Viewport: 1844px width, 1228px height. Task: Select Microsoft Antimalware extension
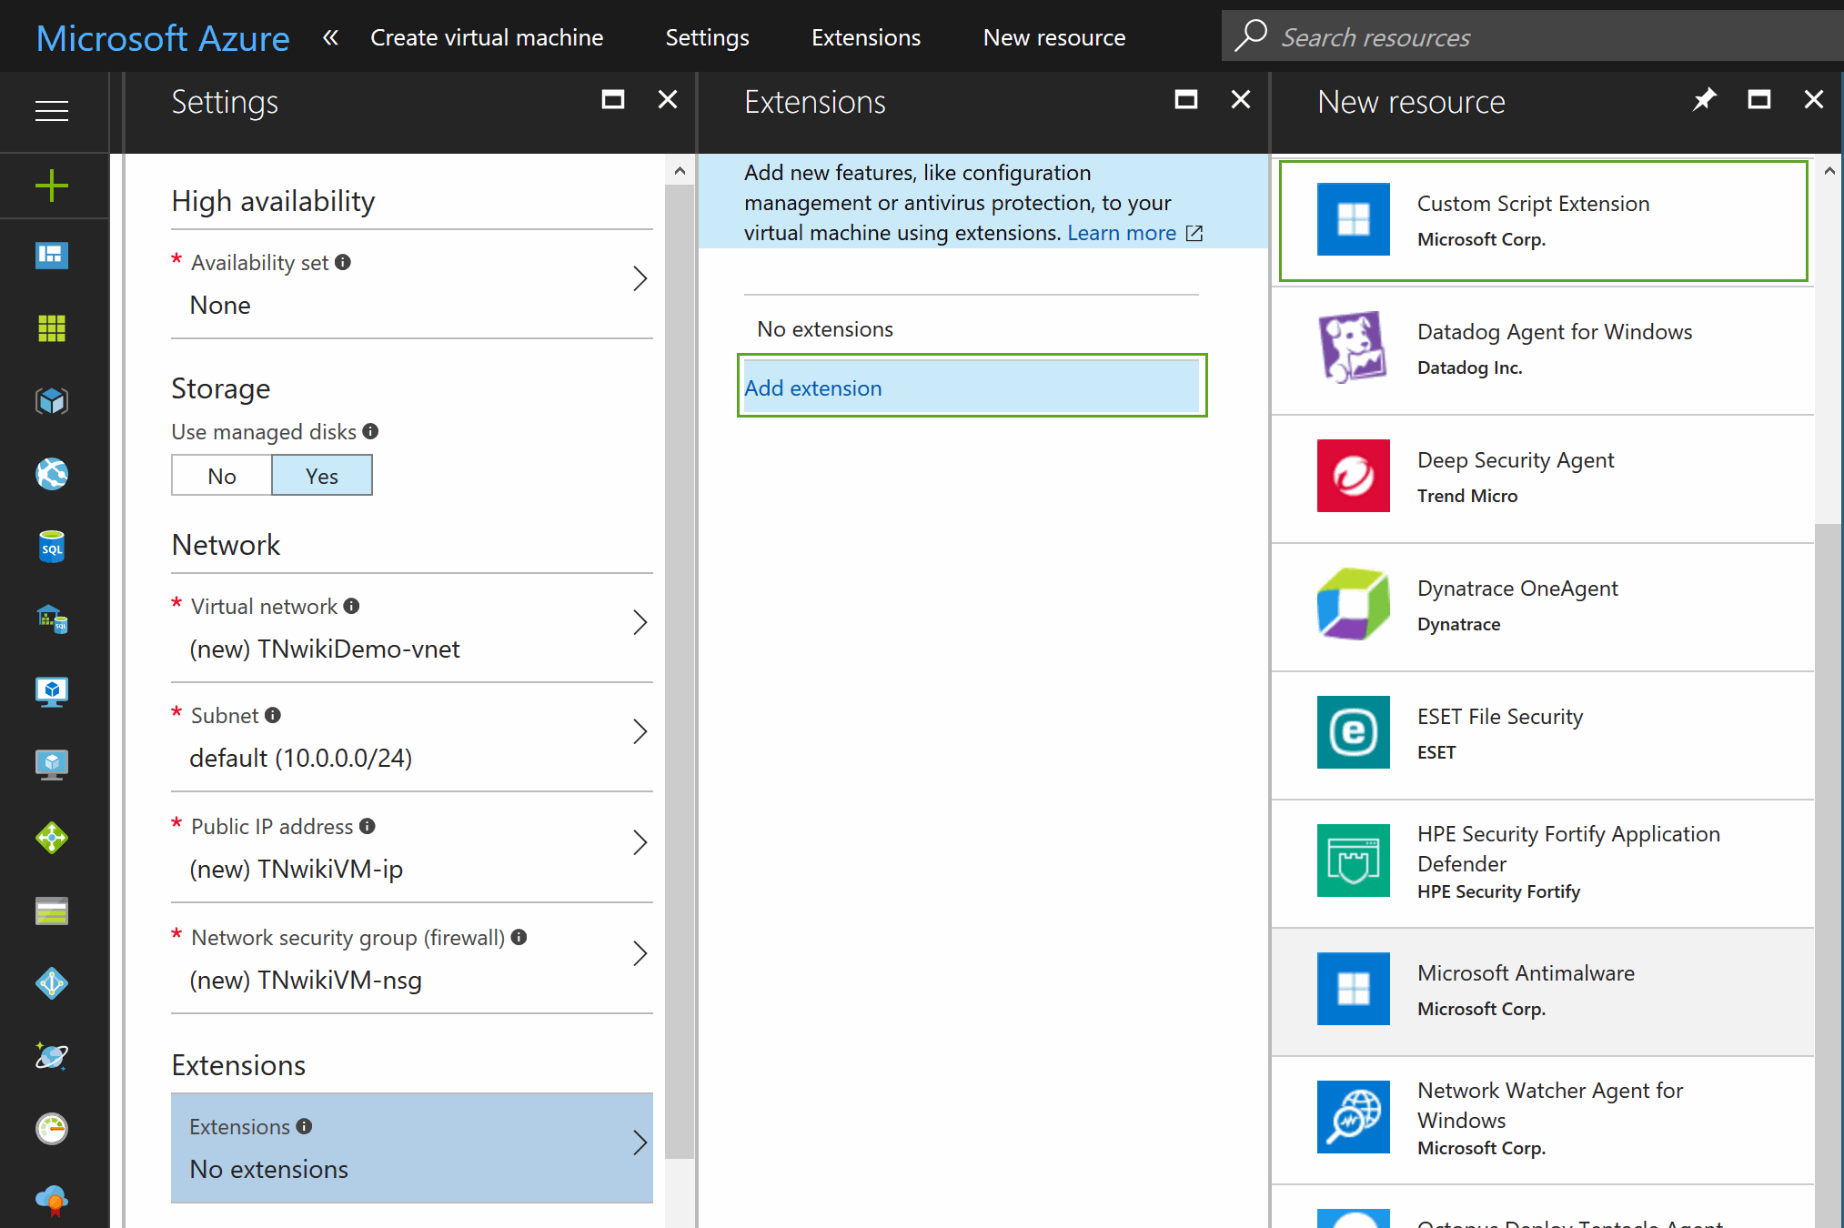(1543, 991)
